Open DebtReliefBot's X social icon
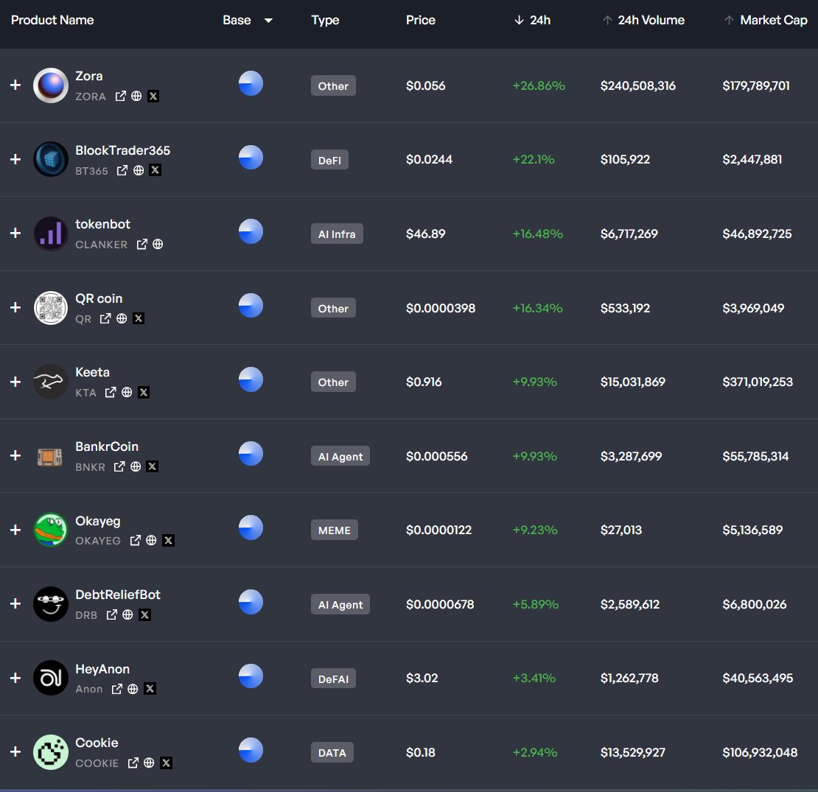The height and width of the screenshot is (792, 818). (x=145, y=615)
